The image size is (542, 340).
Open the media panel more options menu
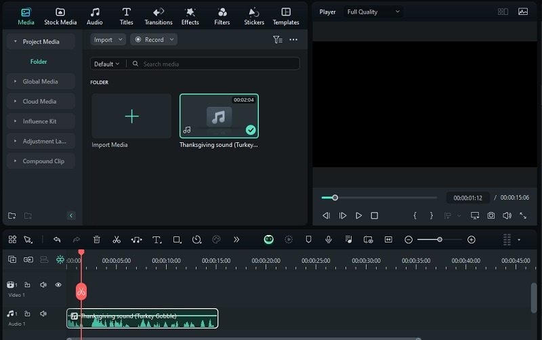click(293, 40)
